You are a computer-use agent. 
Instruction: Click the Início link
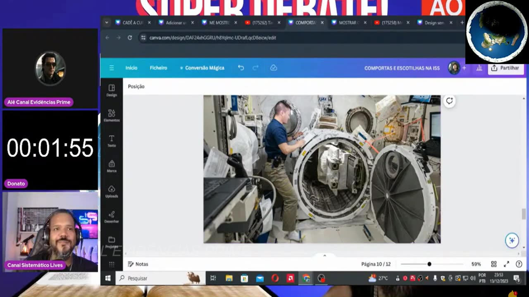(x=131, y=68)
